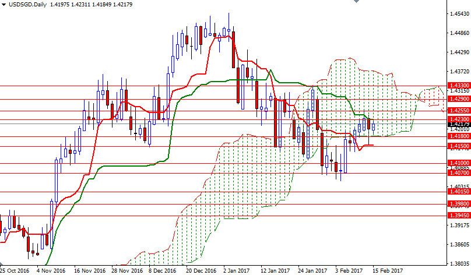Click the 1.38605 price scale value
The height and width of the screenshot is (275, 471).
(x=459, y=245)
